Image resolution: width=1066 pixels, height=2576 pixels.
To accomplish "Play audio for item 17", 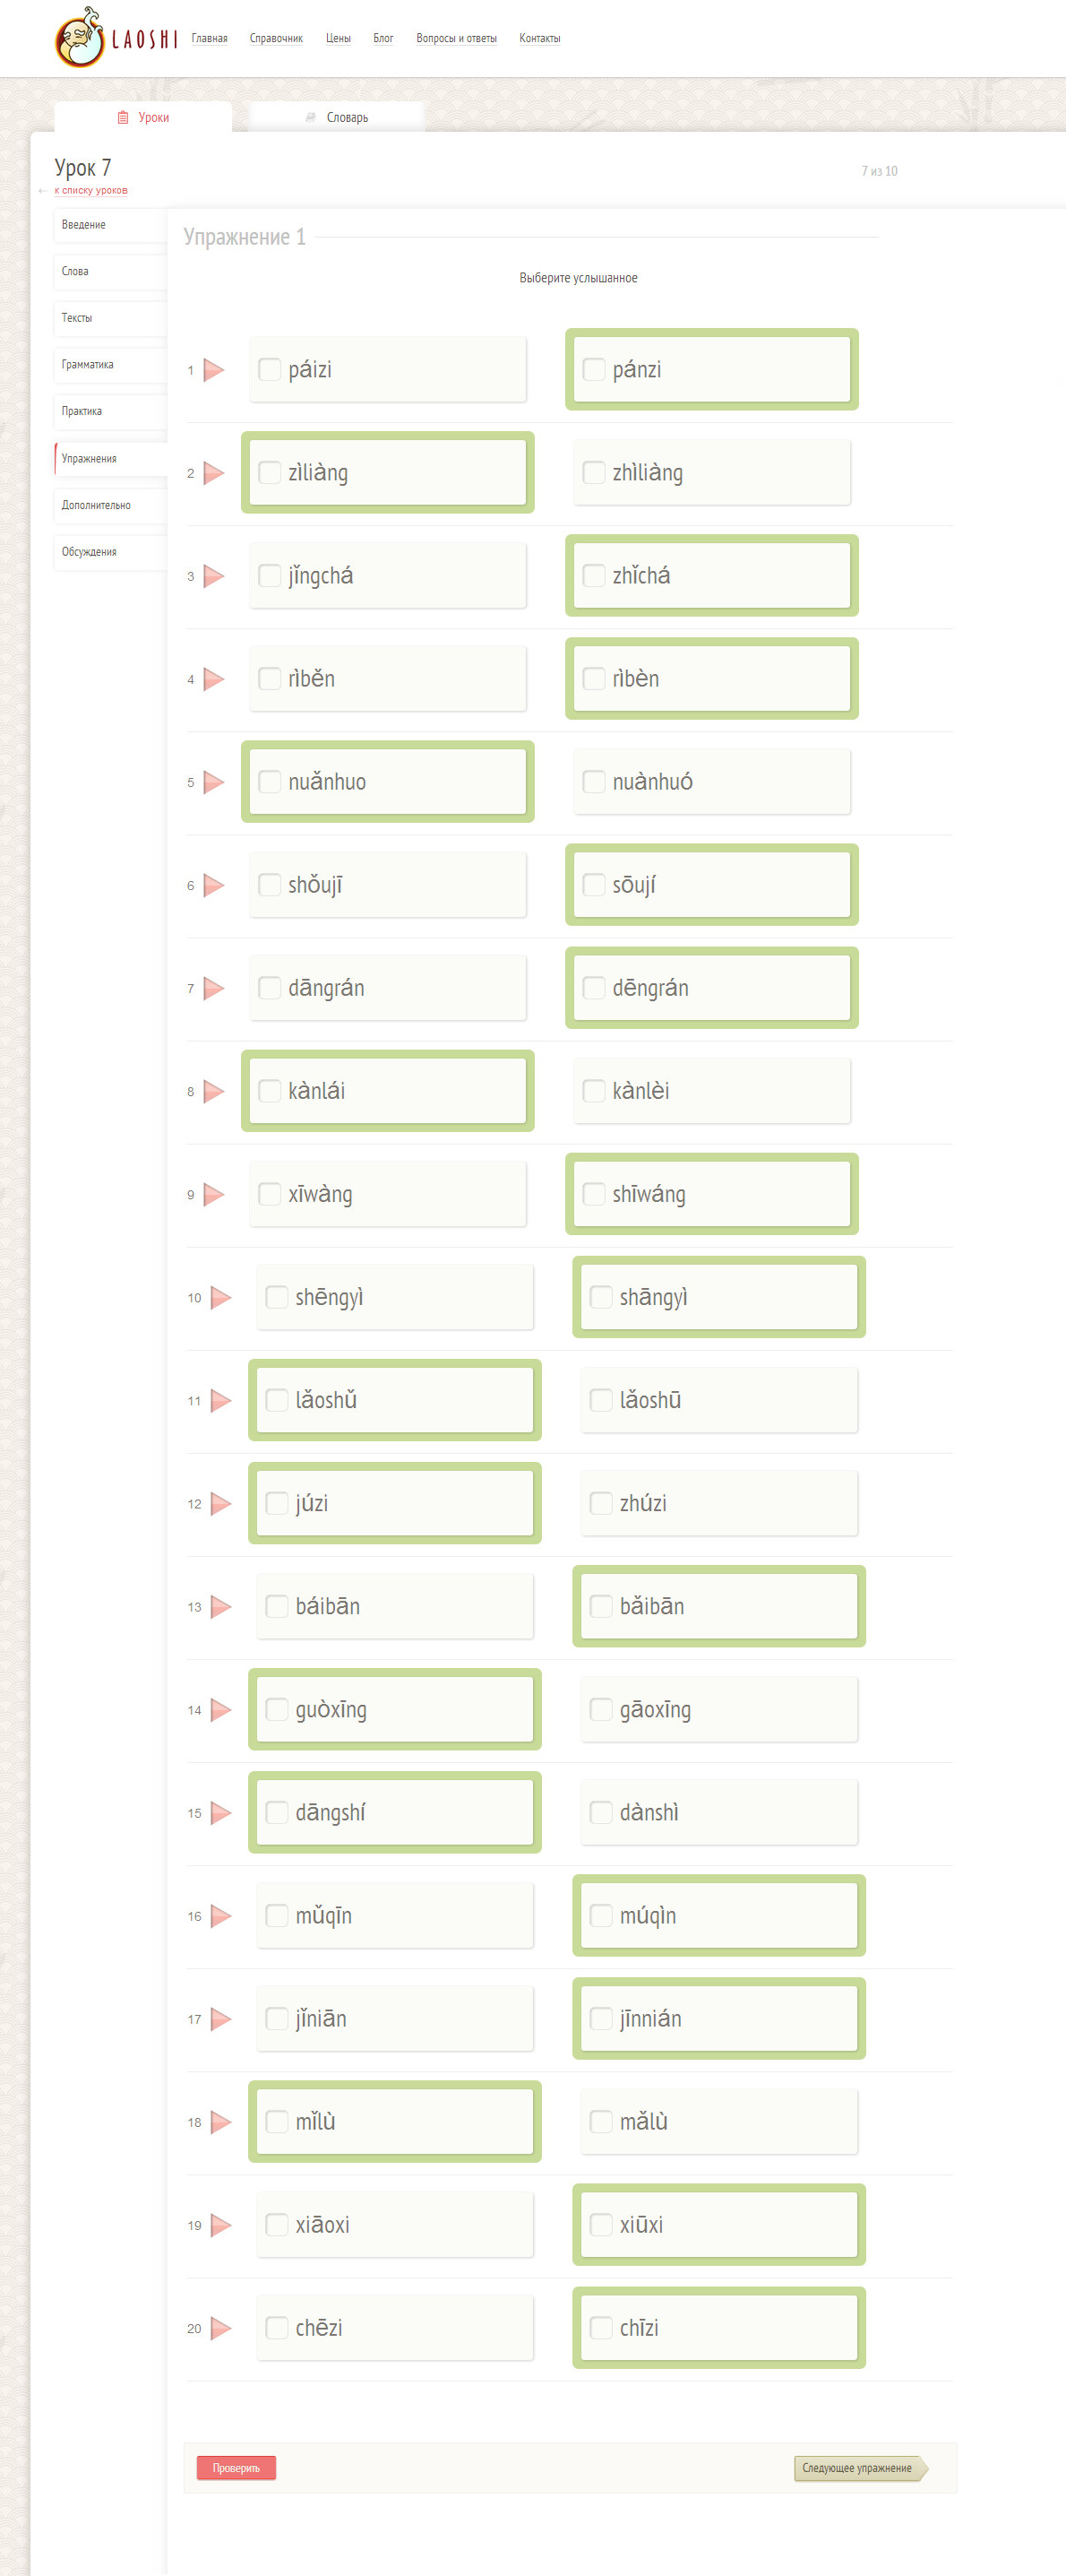I will pos(220,2018).
